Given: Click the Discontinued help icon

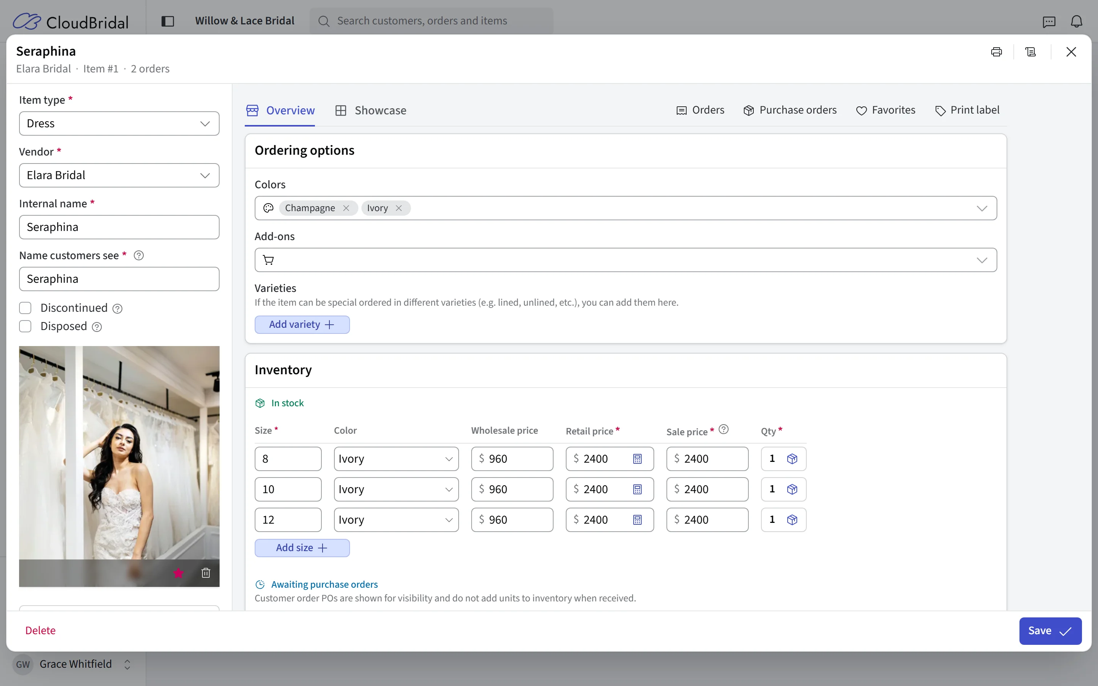Looking at the screenshot, I should (x=117, y=309).
